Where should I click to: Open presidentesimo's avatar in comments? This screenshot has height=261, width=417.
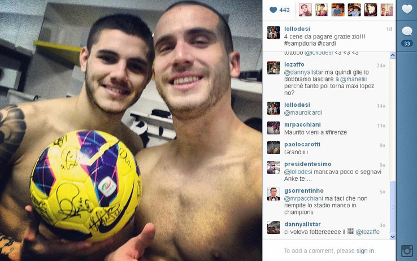tap(273, 167)
